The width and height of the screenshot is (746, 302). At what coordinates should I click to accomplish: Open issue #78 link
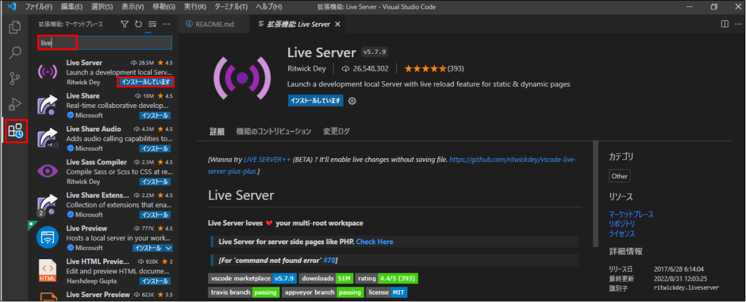pyautogui.click(x=330, y=260)
